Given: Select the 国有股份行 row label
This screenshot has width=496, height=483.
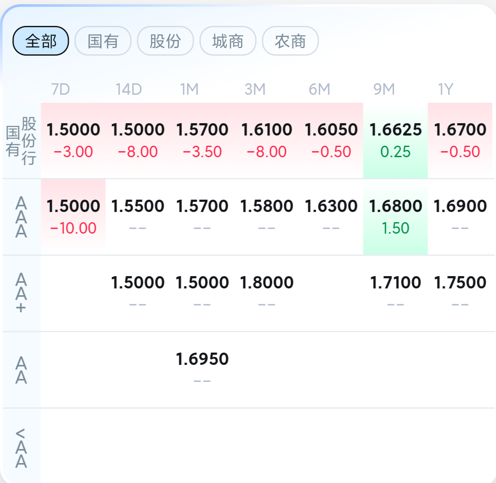Looking at the screenshot, I should [21, 141].
